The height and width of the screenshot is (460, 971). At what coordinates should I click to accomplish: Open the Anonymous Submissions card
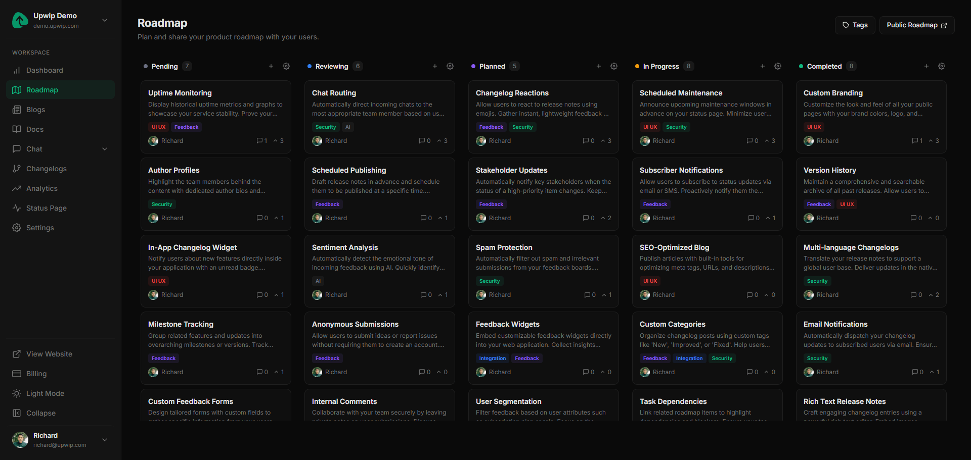[x=380, y=348]
